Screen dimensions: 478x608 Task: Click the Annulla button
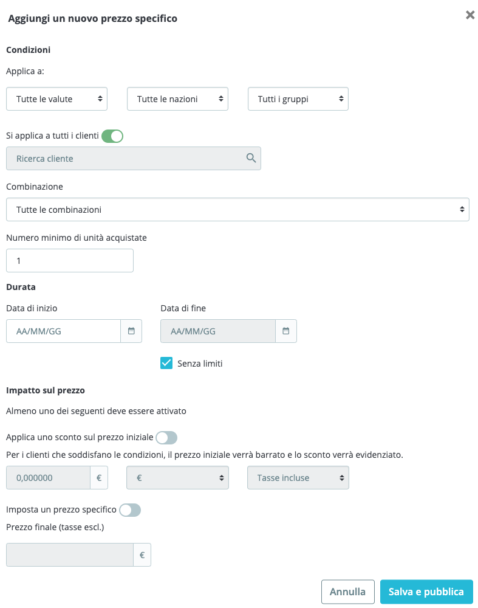tap(348, 592)
